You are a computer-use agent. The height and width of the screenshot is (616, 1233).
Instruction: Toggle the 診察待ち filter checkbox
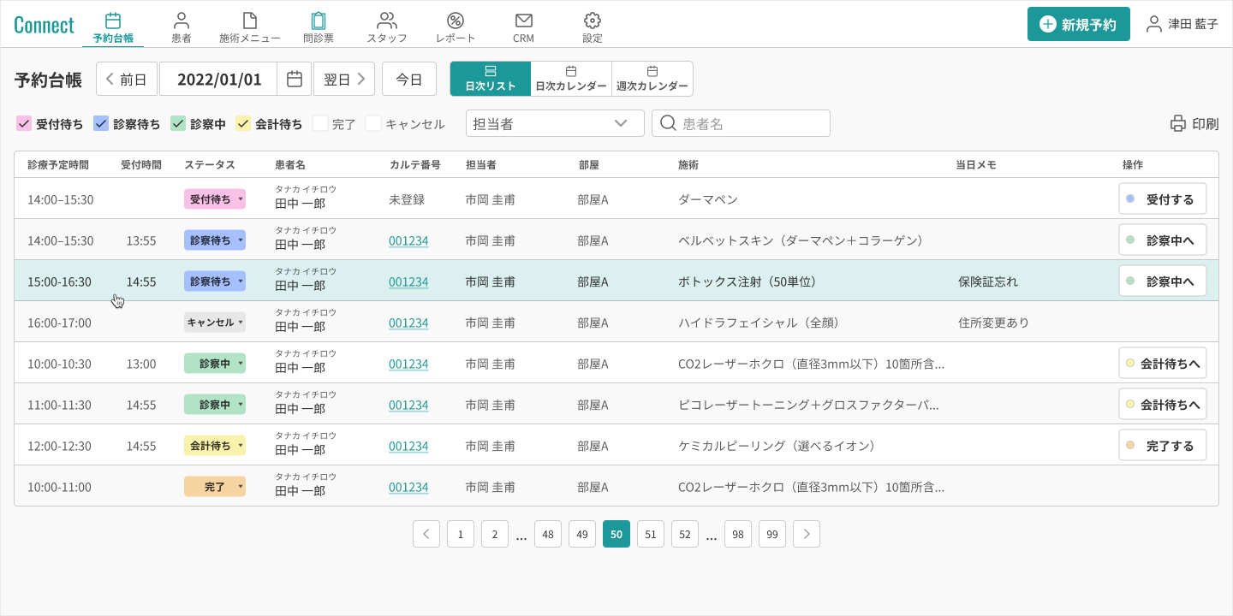[x=101, y=123]
